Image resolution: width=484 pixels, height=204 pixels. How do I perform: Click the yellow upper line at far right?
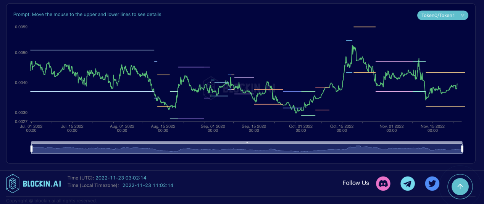pos(445,72)
